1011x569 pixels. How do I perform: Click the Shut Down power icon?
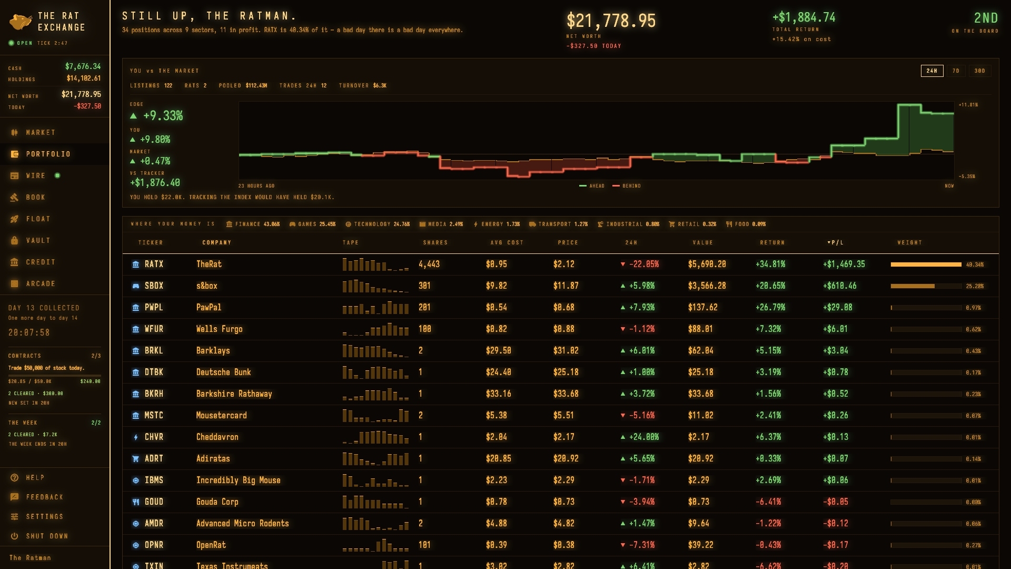15,536
